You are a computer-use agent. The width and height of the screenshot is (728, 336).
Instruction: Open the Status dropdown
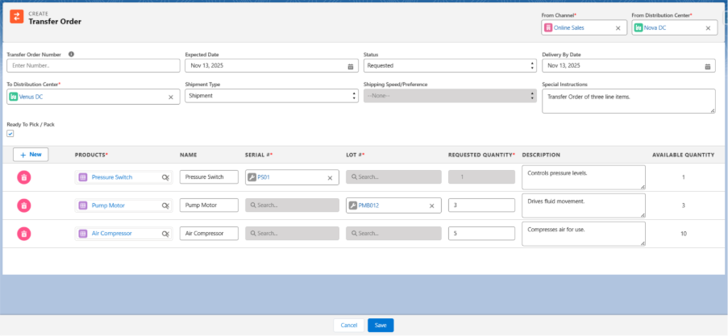449,66
